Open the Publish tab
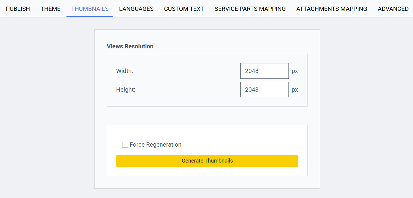Screen dimensions: 413x198 18,9
